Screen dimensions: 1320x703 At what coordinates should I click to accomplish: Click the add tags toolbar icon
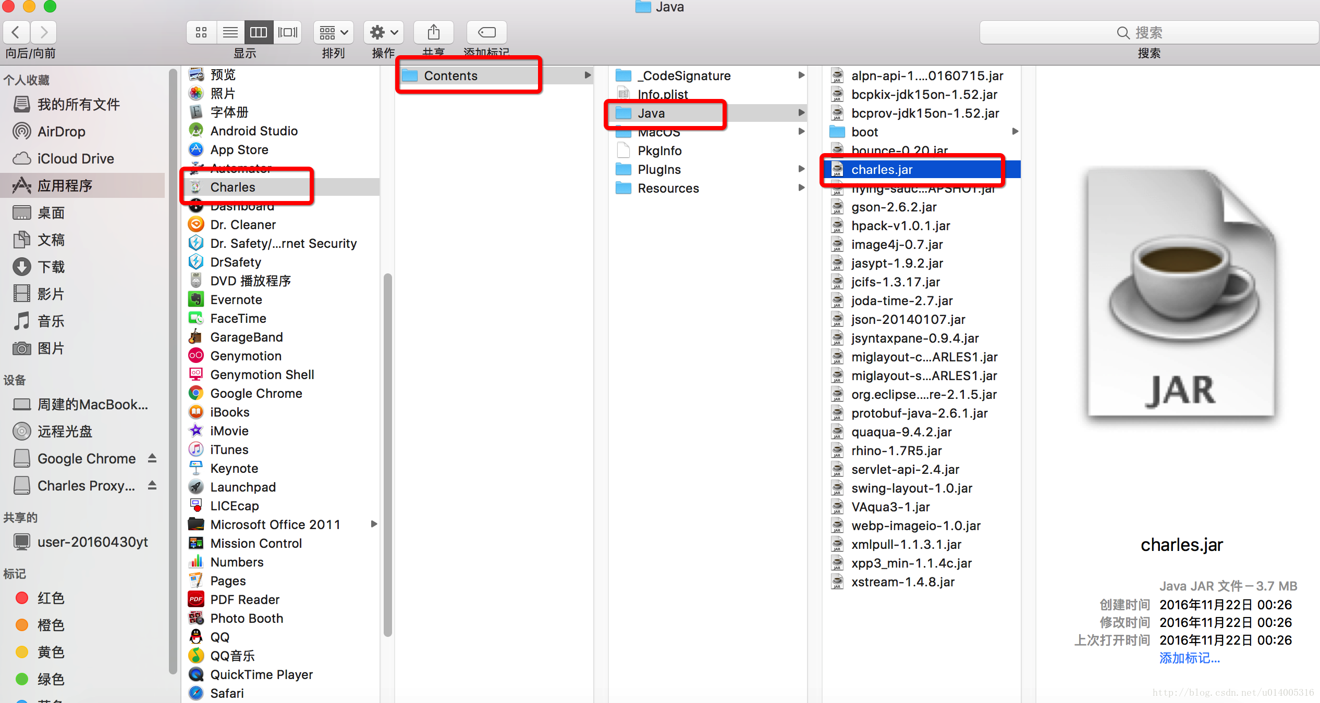[486, 32]
